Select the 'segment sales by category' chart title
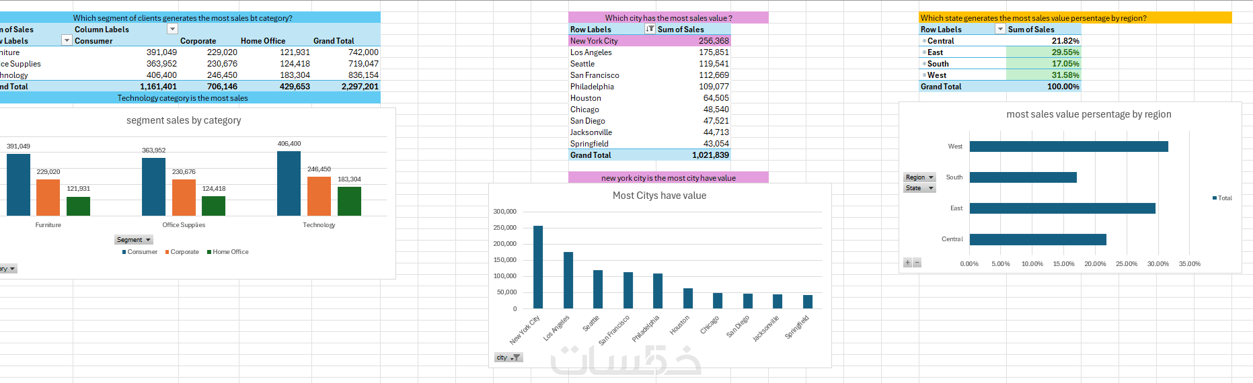The image size is (1253, 383). (x=184, y=120)
